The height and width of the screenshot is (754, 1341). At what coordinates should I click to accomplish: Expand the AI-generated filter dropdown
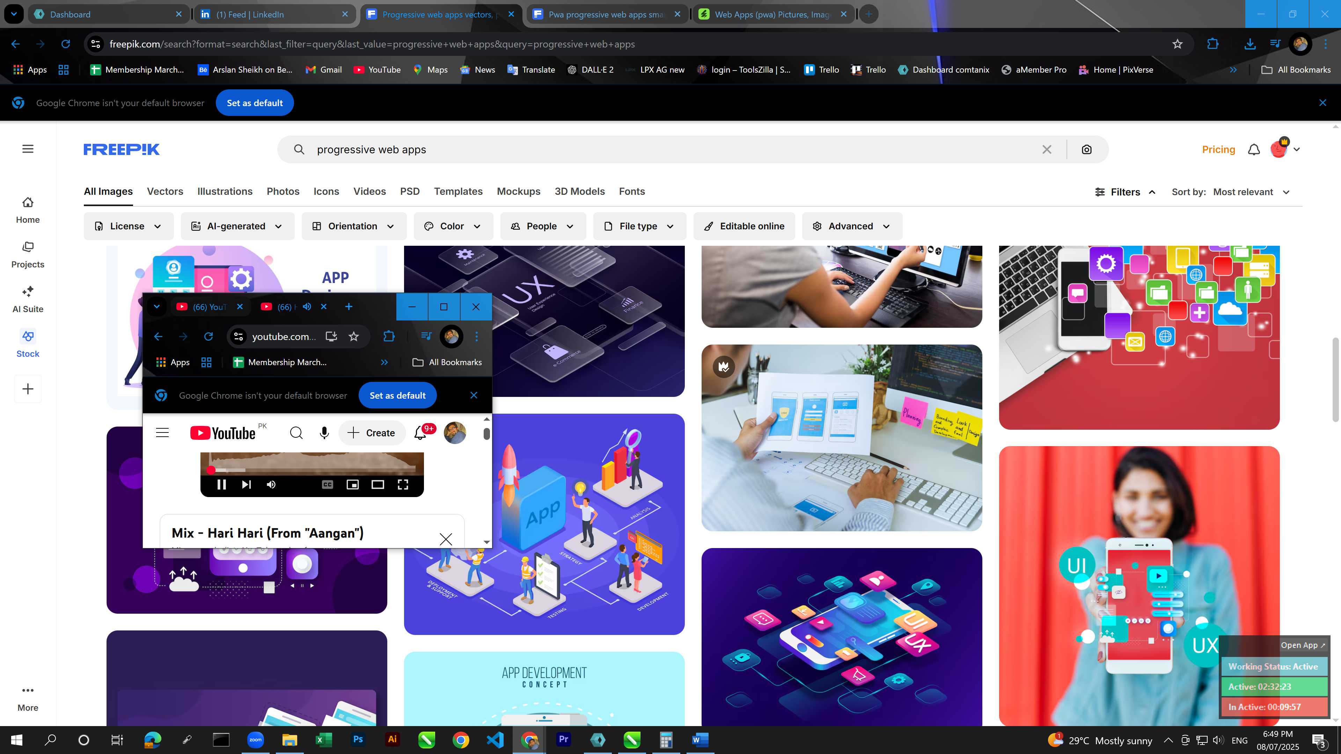237,226
